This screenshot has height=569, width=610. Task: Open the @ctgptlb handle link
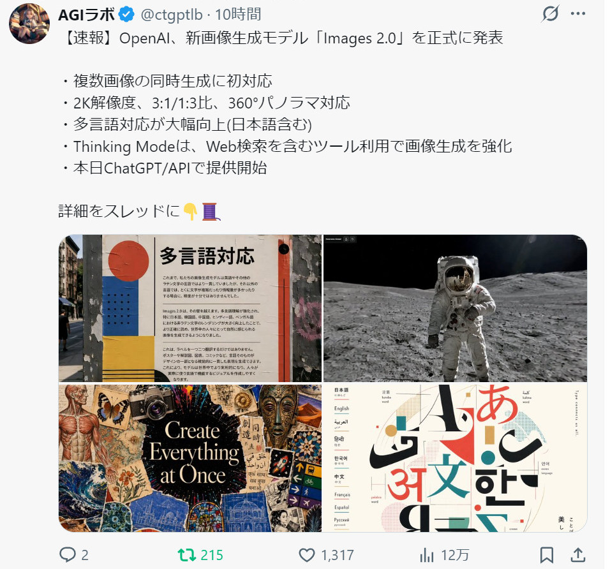pyautogui.click(x=172, y=15)
